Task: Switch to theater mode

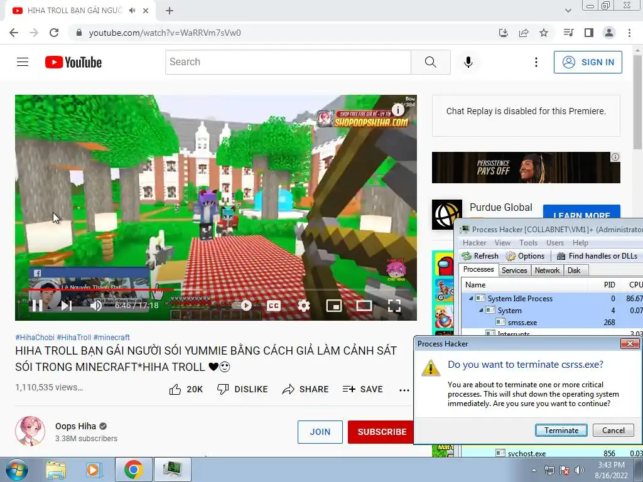Action: click(364, 306)
